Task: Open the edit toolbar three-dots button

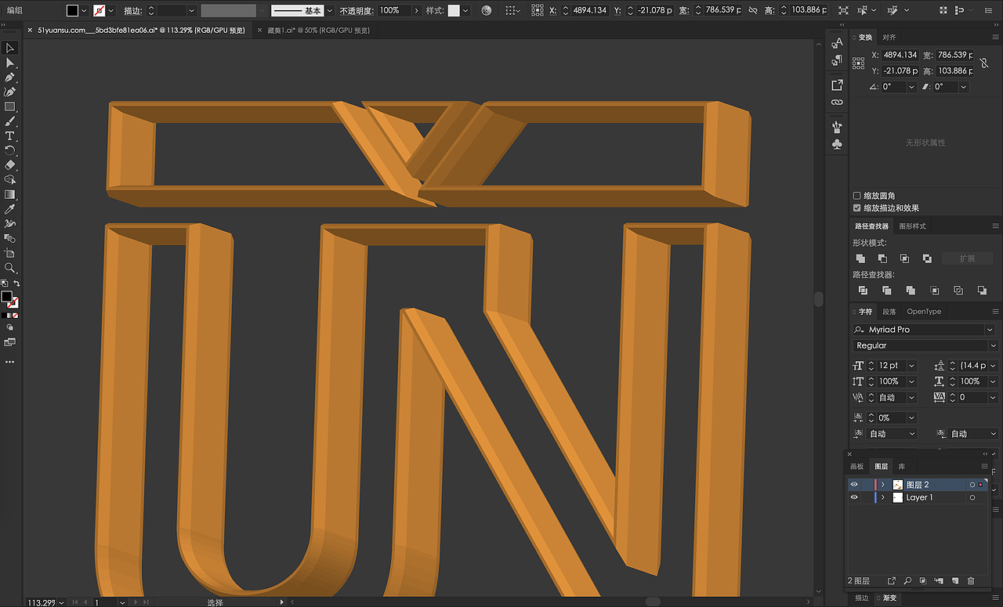Action: point(10,362)
